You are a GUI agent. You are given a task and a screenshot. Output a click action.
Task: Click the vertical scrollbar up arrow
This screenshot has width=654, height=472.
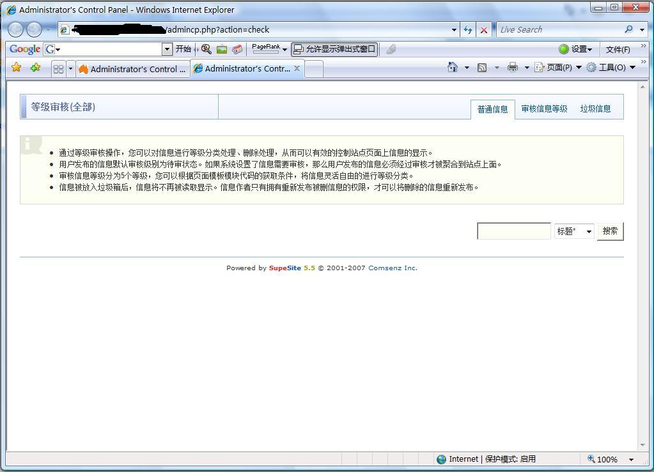[642, 87]
